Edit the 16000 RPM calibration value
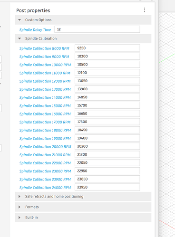Image resolution: width=175 pixels, height=237 pixels. 107,114
